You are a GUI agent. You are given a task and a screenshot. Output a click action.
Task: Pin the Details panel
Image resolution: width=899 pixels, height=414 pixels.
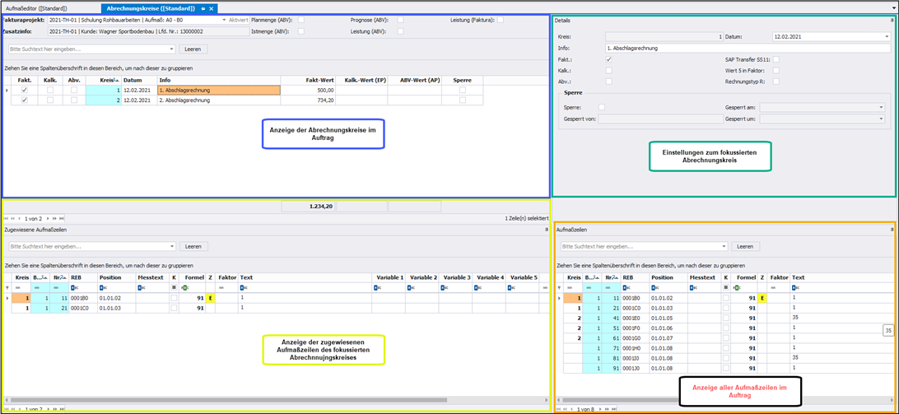pos(892,21)
